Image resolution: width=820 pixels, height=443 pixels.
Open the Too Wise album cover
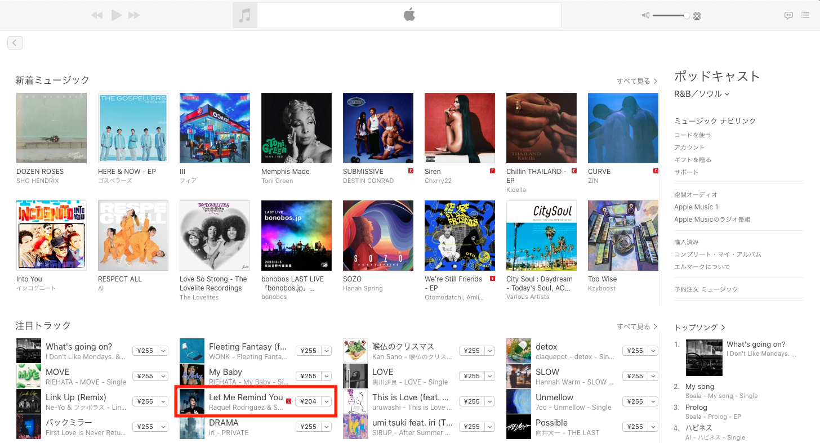[x=623, y=235]
